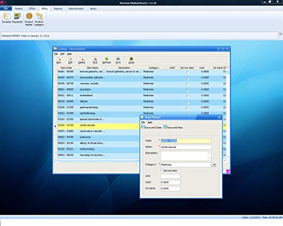Viewport: 283px width, 226px height.
Task: Toggle service checkbox in vaccines, toxoids row
Action: pos(187,84)
